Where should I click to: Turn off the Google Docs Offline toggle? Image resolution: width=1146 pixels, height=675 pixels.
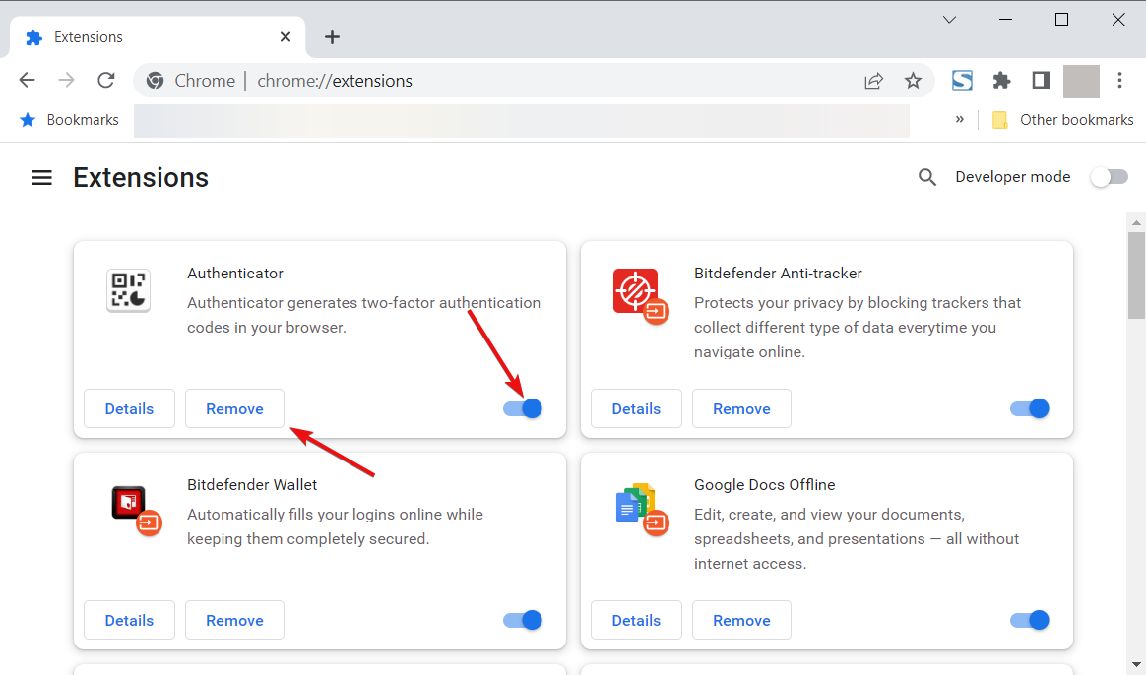point(1030,620)
